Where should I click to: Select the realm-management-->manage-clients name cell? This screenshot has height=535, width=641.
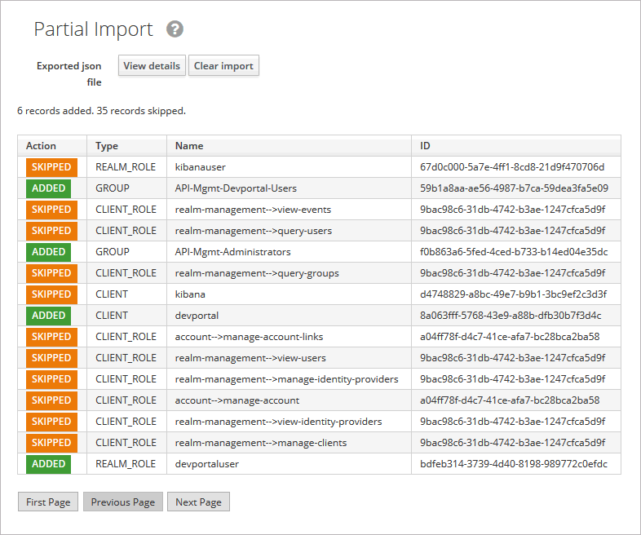[261, 443]
